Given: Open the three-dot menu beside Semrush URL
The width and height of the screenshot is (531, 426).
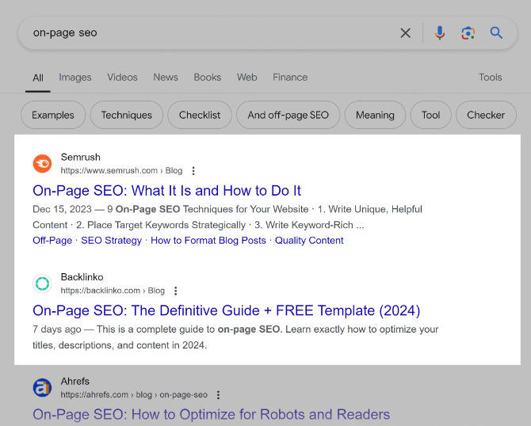Looking at the screenshot, I should 193,171.
